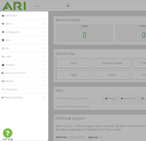Click the Leads quick link button
146x141 pixels.
tap(74, 63)
